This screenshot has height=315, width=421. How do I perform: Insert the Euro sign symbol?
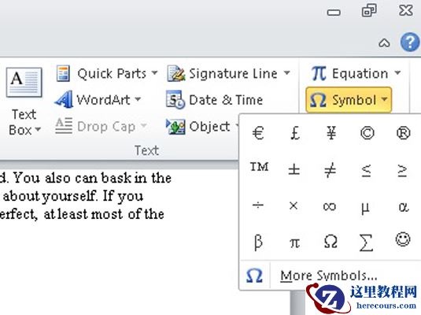[x=258, y=133]
